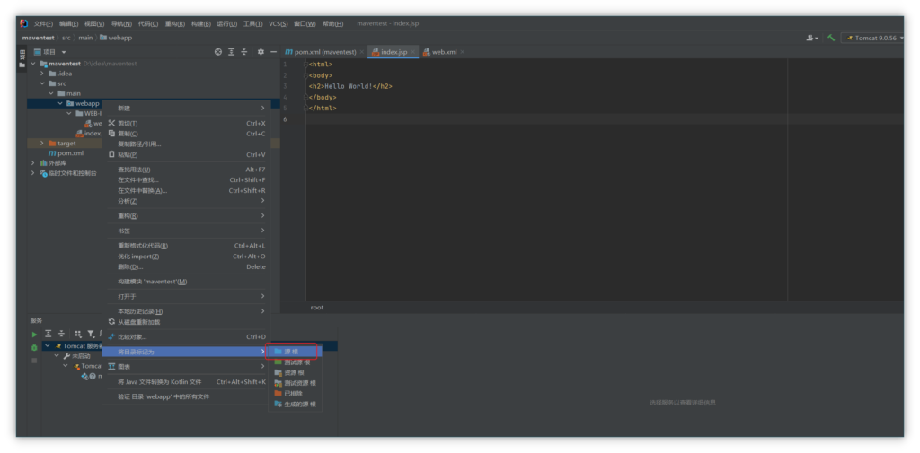
Task: Click the green Build project hammer icon
Action: click(831, 38)
